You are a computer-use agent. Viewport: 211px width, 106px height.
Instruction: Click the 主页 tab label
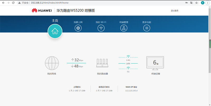click(x=55, y=21)
